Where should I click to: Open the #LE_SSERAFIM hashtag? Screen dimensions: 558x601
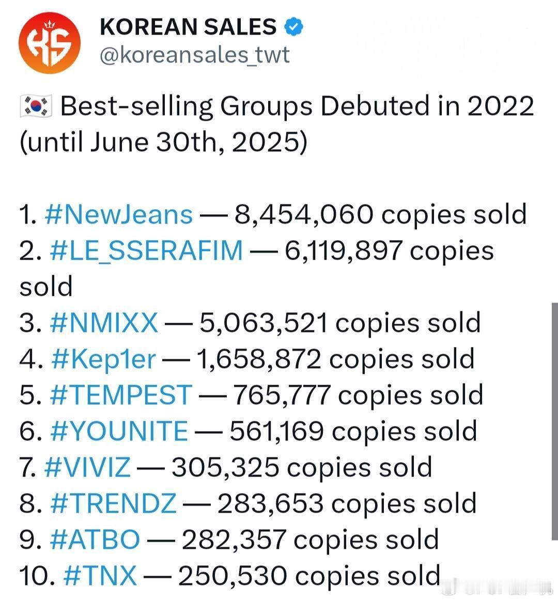(x=147, y=250)
